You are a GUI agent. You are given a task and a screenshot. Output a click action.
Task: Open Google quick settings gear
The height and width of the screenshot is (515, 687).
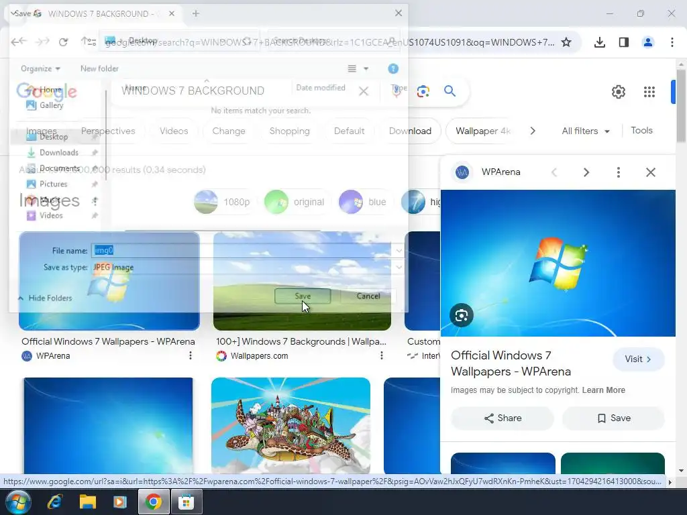pyautogui.click(x=618, y=91)
